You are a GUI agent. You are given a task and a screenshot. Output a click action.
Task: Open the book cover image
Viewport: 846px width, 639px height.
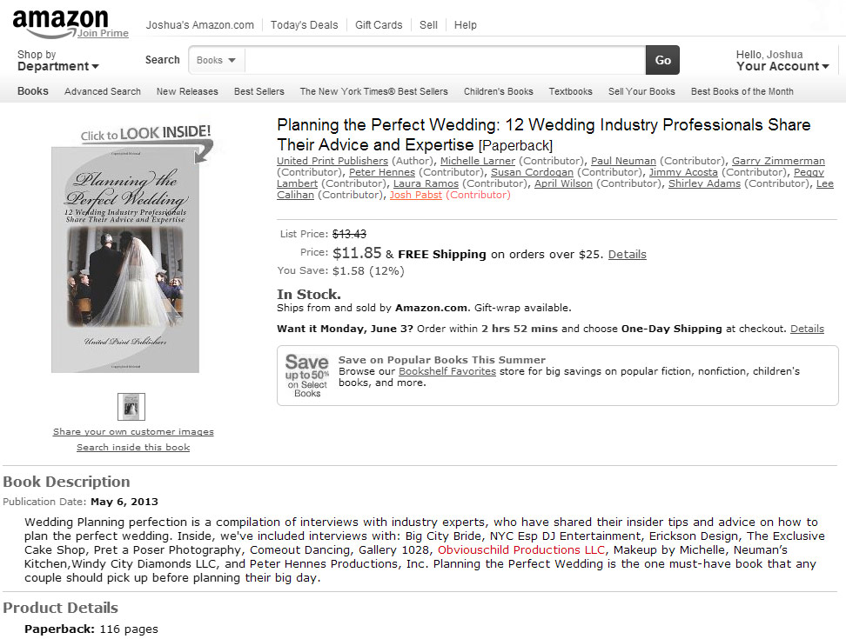pyautogui.click(x=125, y=260)
